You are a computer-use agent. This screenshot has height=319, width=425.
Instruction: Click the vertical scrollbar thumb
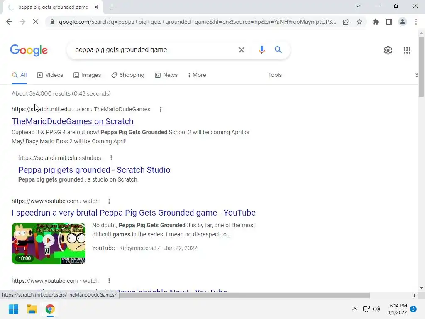(421, 66)
